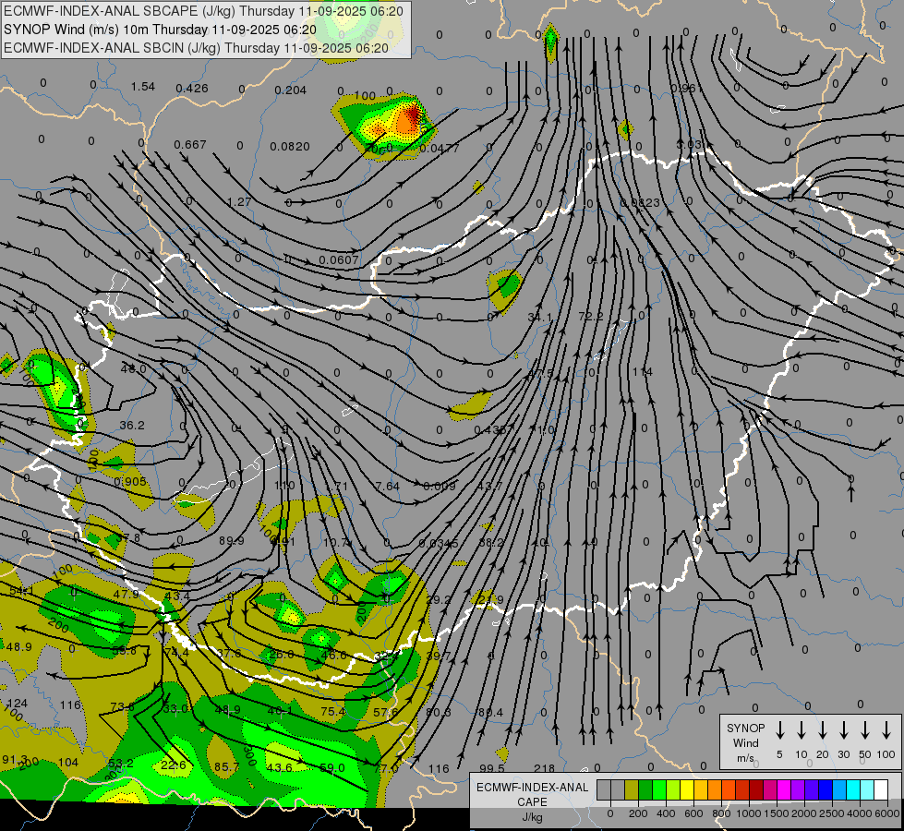Click the map value 1.27
Image resolution: width=904 pixels, height=831 pixels.
[x=239, y=202]
